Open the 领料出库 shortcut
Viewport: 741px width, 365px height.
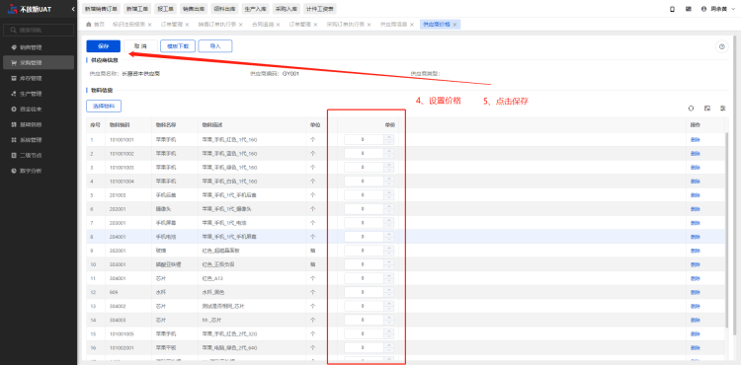(223, 9)
